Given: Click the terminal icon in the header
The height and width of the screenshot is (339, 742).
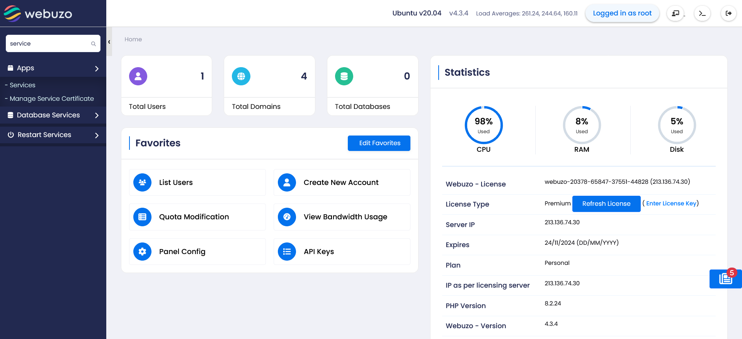Looking at the screenshot, I should click(702, 14).
